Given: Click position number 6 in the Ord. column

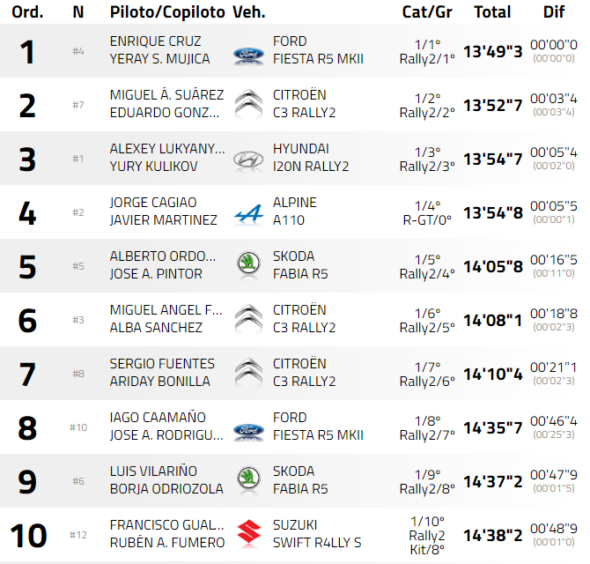Looking at the screenshot, I should click(x=27, y=320).
